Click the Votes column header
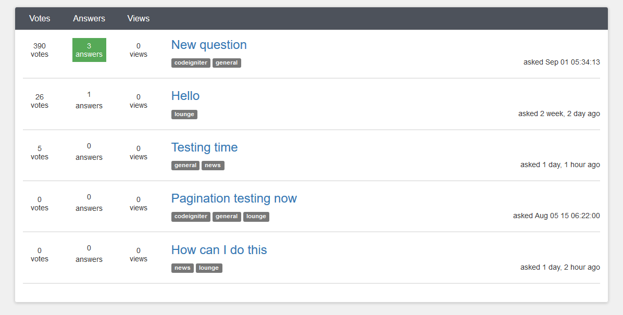The height and width of the screenshot is (315, 623). 40,18
